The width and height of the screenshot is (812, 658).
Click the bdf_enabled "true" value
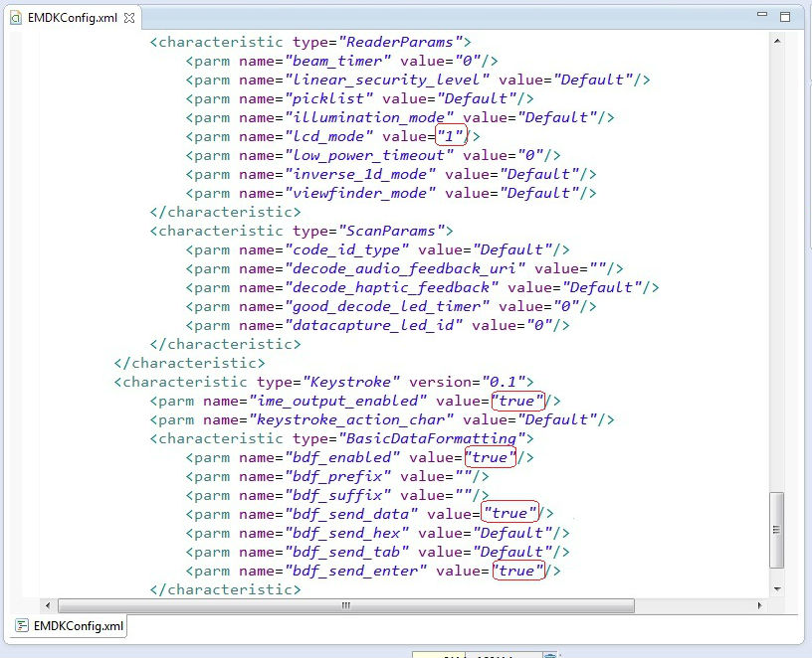coord(491,457)
